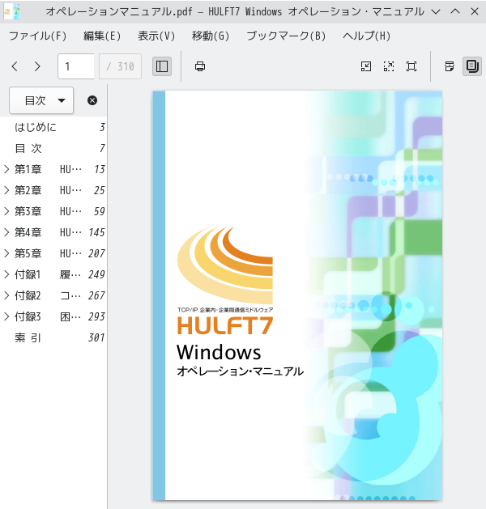This screenshot has height=509, width=486.
Task: Toggle the sidebar panel button
Action: click(x=162, y=66)
